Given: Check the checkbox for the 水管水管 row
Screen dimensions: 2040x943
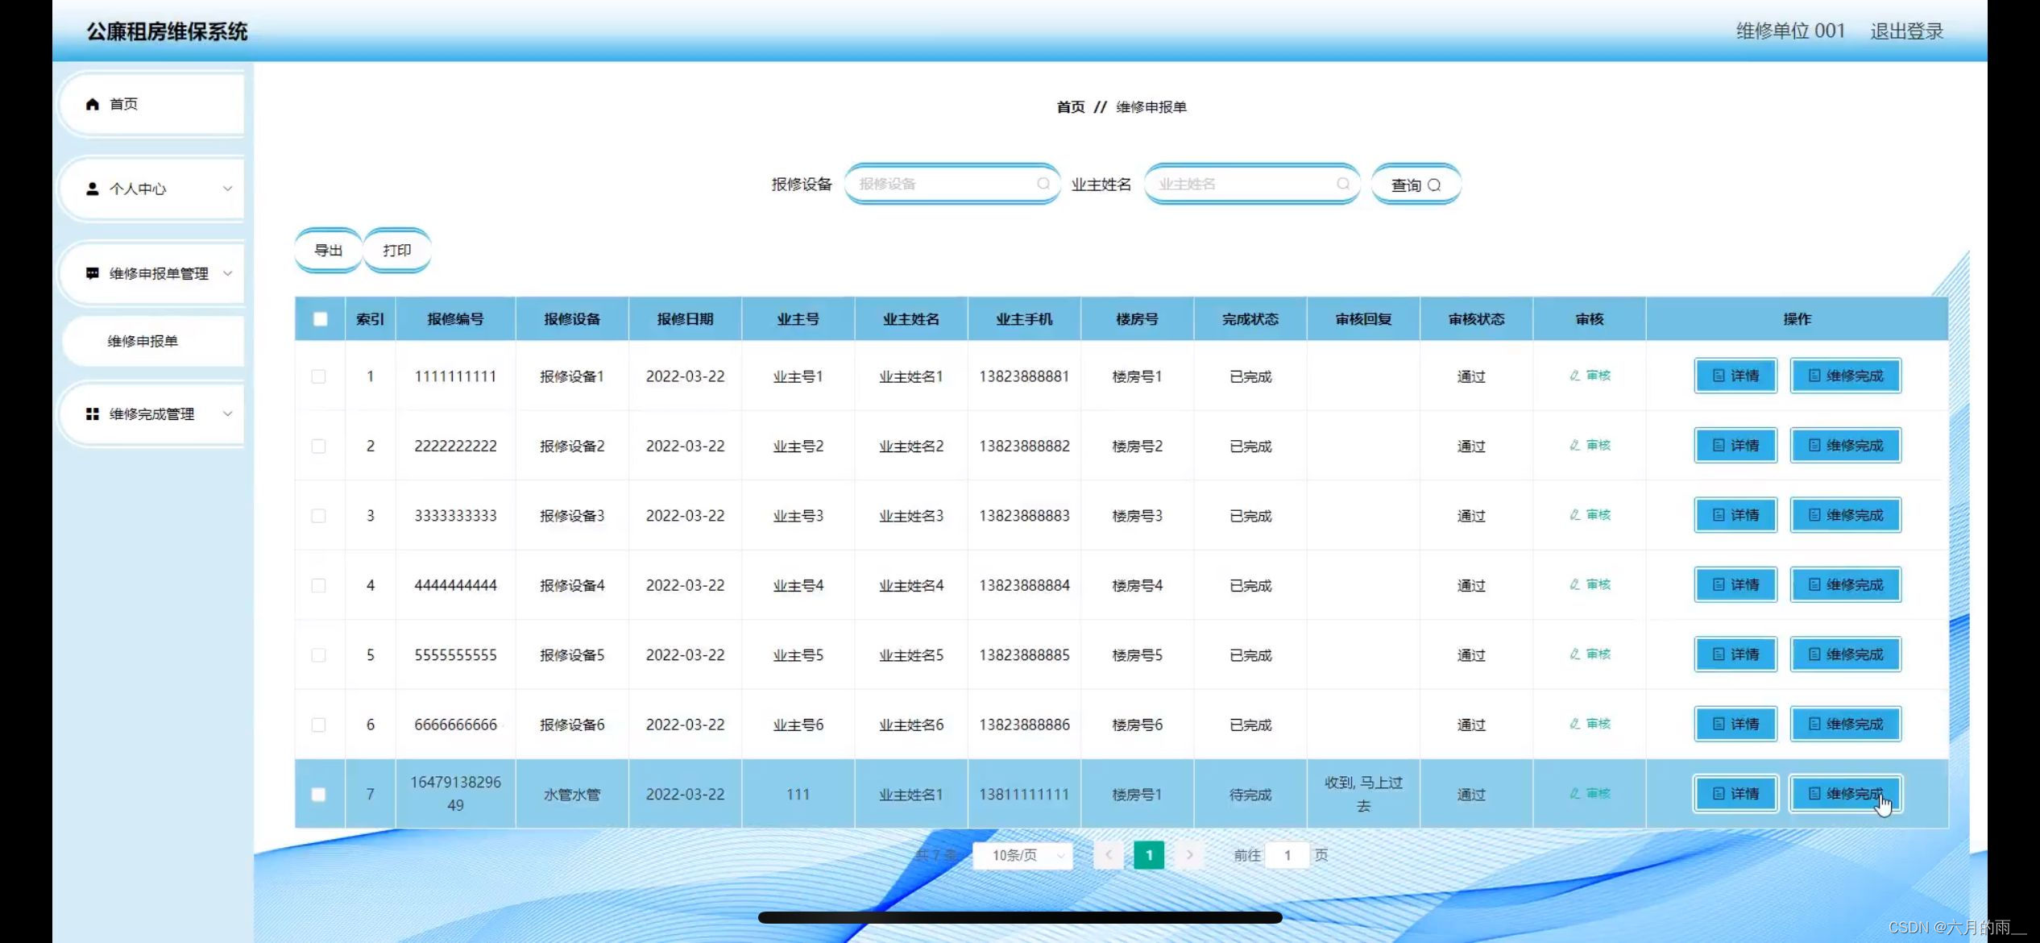Looking at the screenshot, I should (319, 794).
